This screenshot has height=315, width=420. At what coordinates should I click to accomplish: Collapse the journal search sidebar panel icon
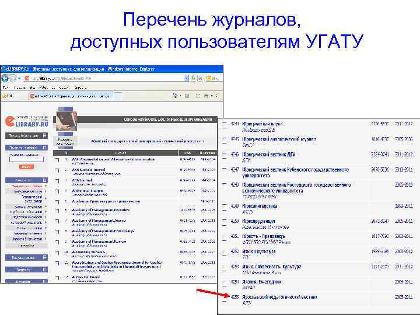pyautogui.click(x=45, y=148)
